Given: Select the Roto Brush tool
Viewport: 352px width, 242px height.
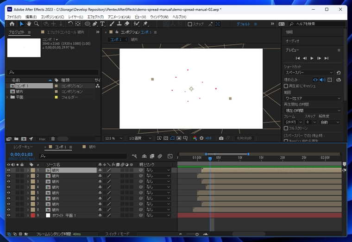Looking at the screenshot, I should point(136,24).
